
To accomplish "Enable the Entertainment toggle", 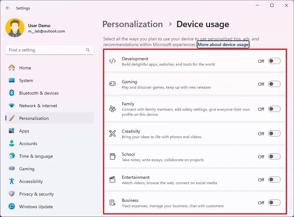I will [274, 179].
